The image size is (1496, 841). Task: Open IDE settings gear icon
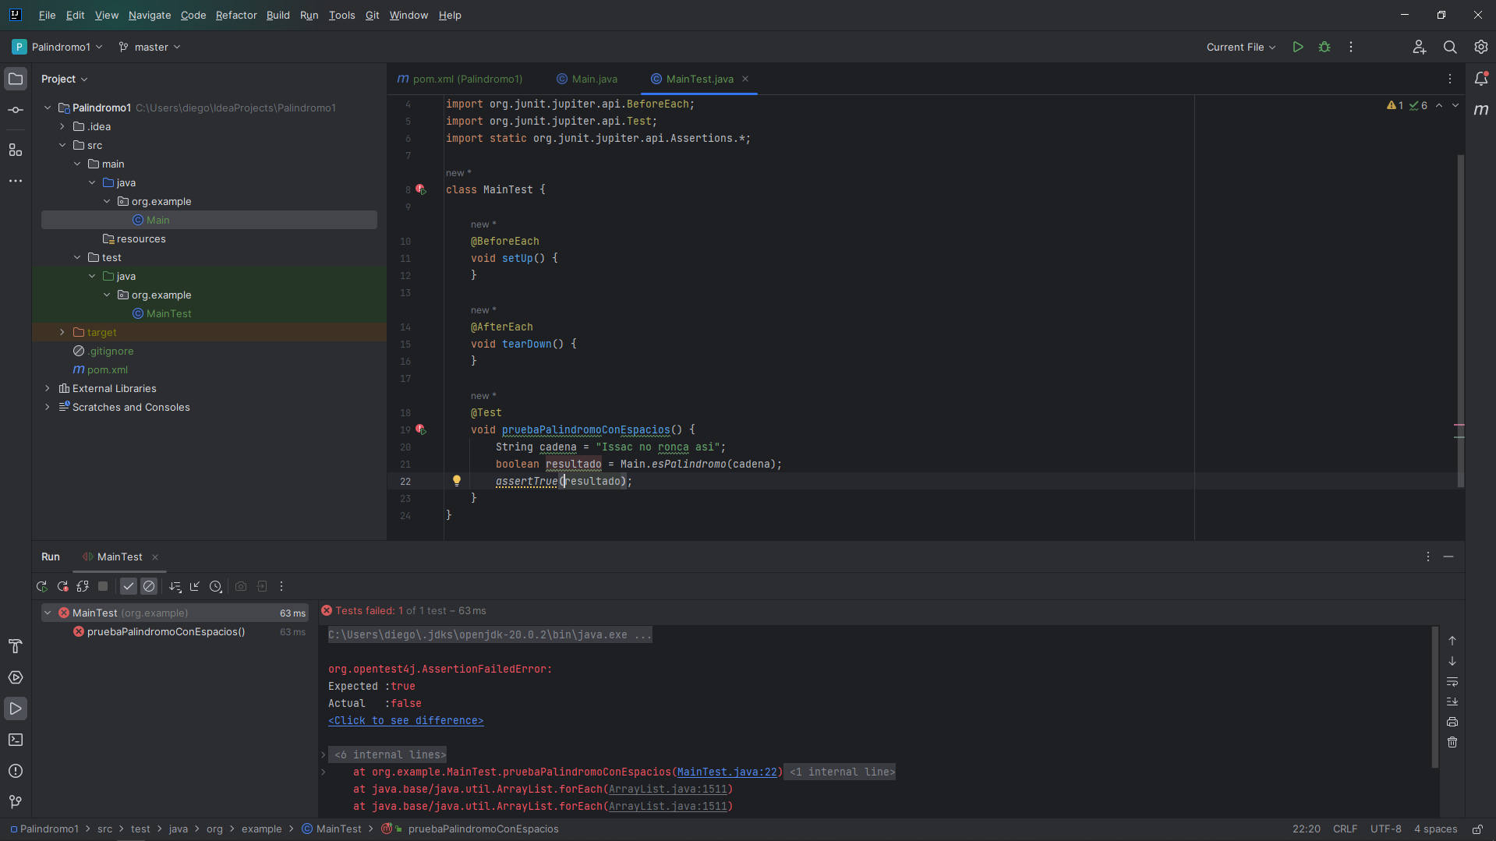1480,47
